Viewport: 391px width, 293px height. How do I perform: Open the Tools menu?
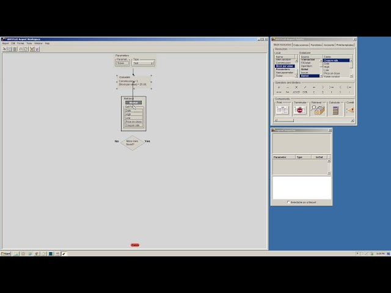(29, 43)
